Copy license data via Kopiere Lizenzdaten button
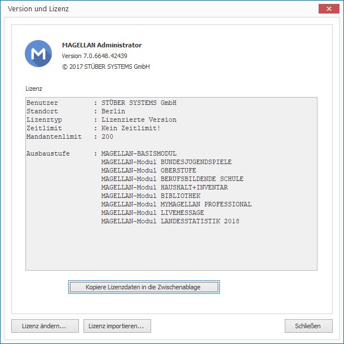344x344 pixels. 144,287
